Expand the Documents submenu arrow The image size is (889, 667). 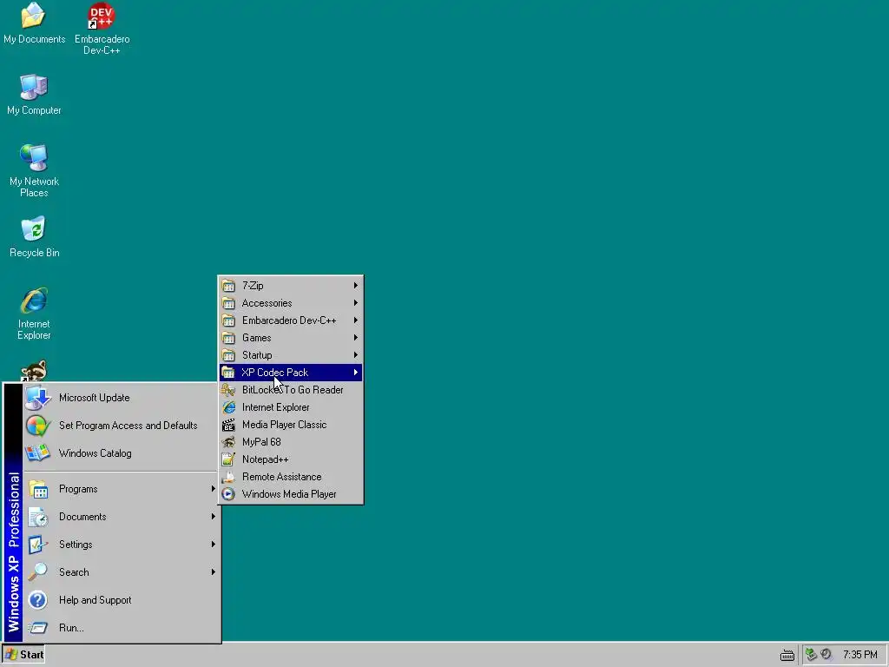point(214,517)
